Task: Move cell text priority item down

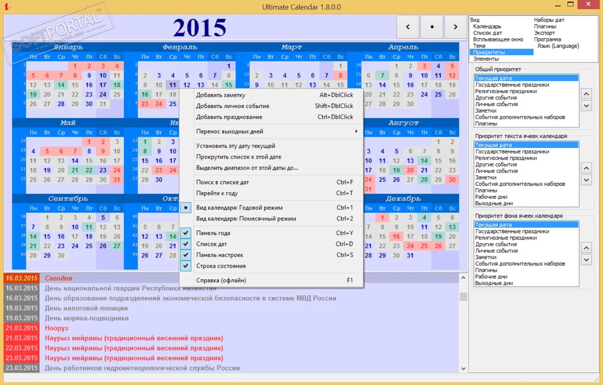Action: (586, 180)
